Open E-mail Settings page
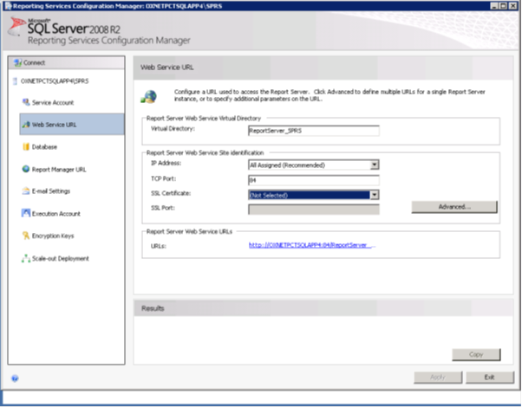The height and width of the screenshot is (407, 522). pyautogui.click(x=51, y=191)
